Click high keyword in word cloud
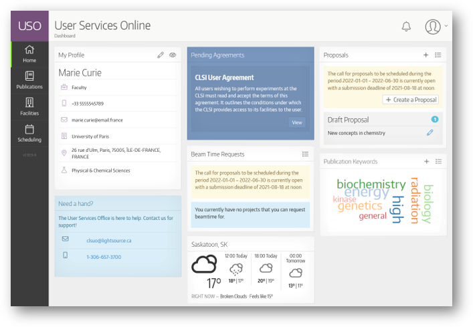Viewport: 473px width, 327px height. point(397,209)
